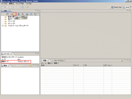Maximize the editor area panel

pyautogui.click(x=130, y=11)
